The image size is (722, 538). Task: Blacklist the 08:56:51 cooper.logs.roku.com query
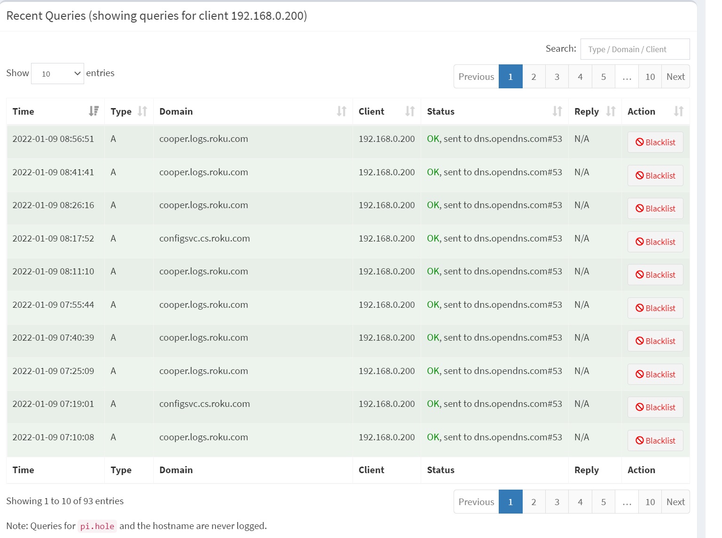pyautogui.click(x=655, y=142)
